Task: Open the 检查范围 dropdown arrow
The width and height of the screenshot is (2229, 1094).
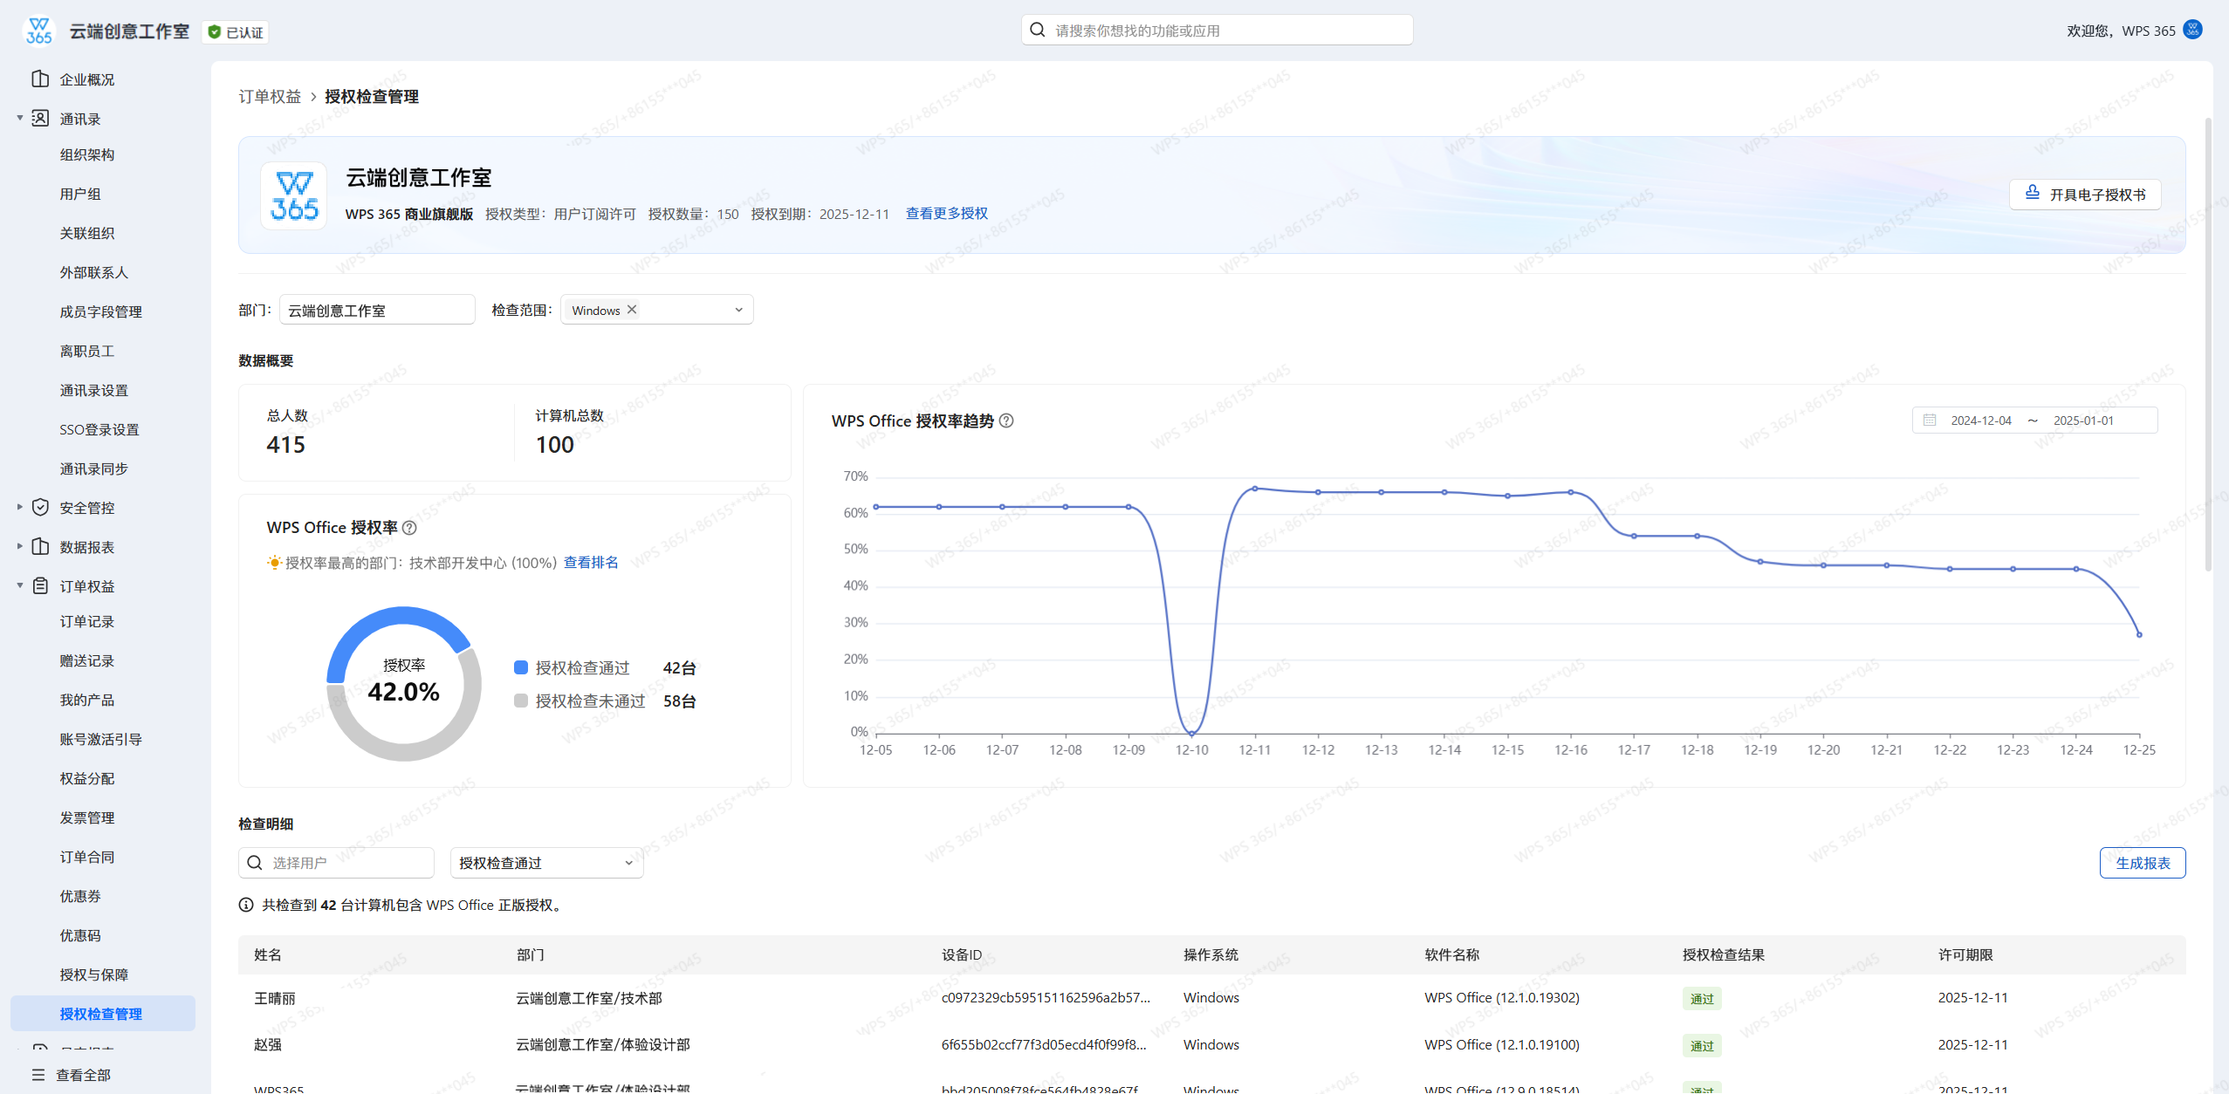Action: click(x=738, y=310)
